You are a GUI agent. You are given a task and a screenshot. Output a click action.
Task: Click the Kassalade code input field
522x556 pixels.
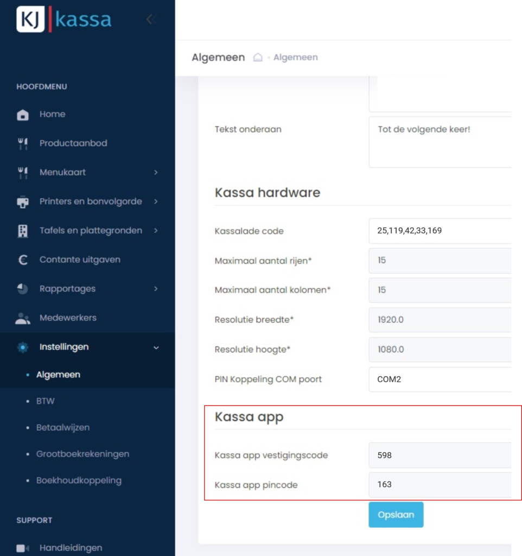(440, 231)
